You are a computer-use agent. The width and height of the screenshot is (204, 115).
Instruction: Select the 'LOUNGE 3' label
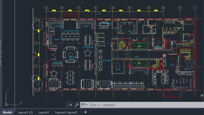pos(86,26)
